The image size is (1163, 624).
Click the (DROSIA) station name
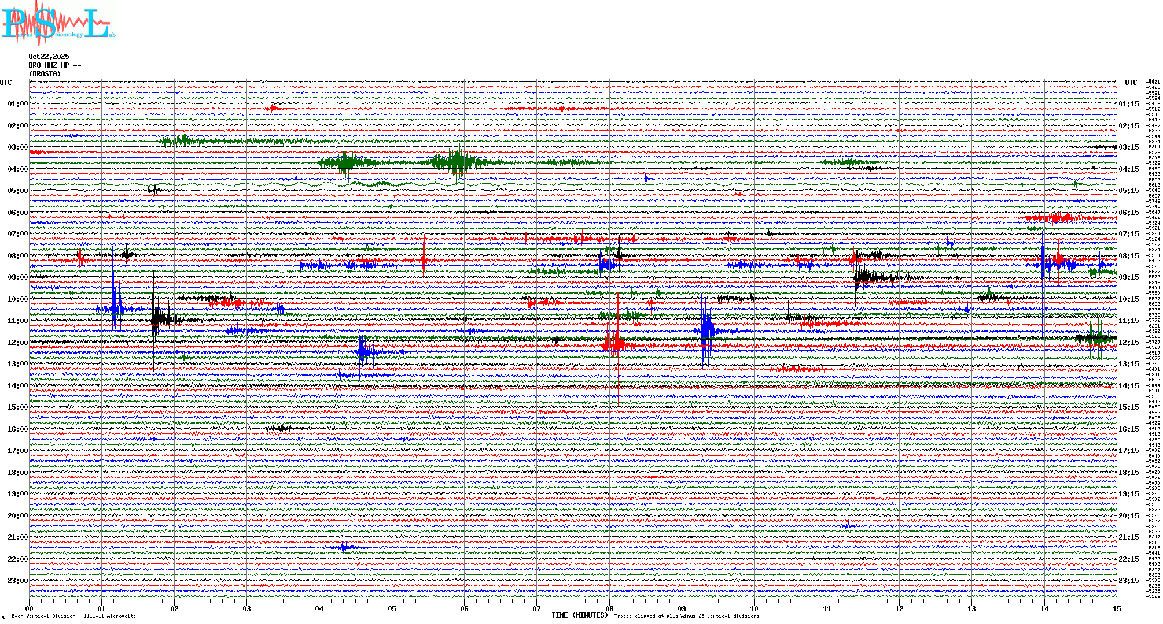pos(45,74)
